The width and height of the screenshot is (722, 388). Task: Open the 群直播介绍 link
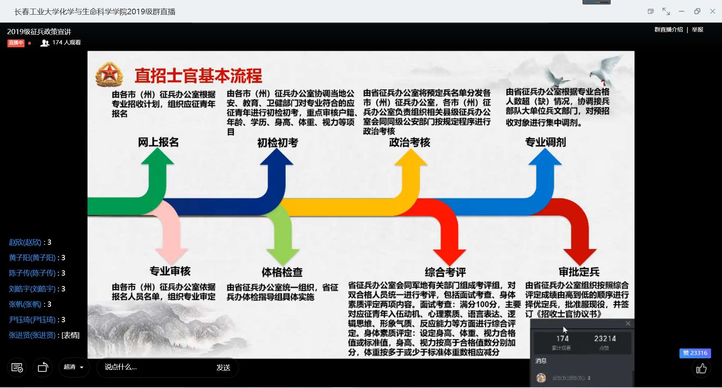tap(668, 30)
